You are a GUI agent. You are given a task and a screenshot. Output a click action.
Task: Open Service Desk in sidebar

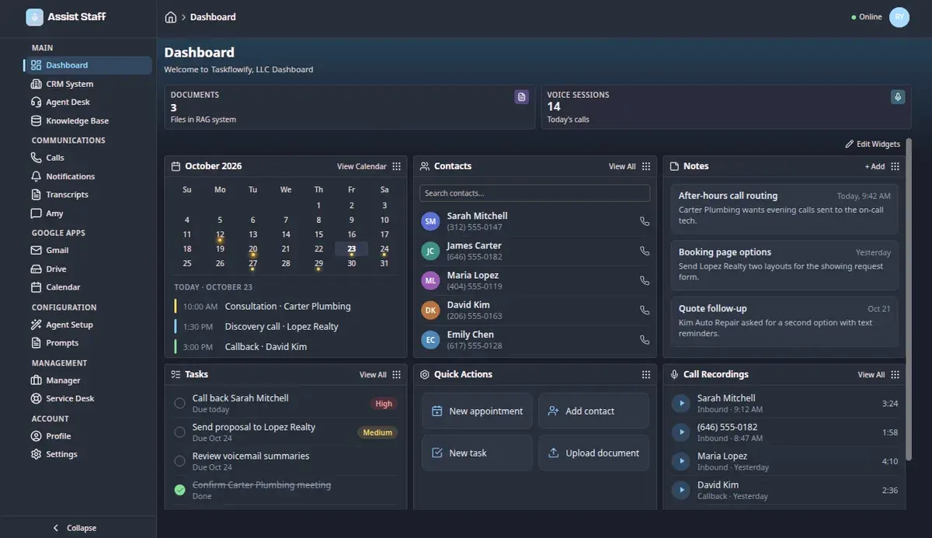88,398
